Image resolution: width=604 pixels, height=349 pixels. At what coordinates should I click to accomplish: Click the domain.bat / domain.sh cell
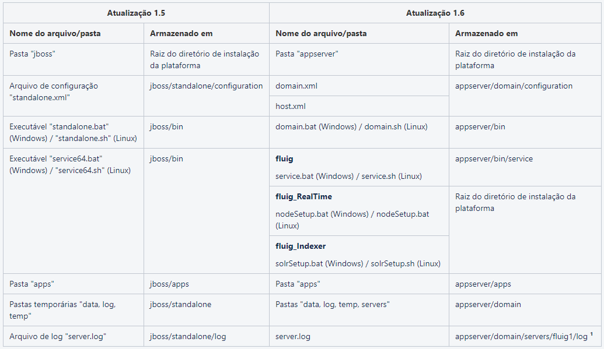359,132
